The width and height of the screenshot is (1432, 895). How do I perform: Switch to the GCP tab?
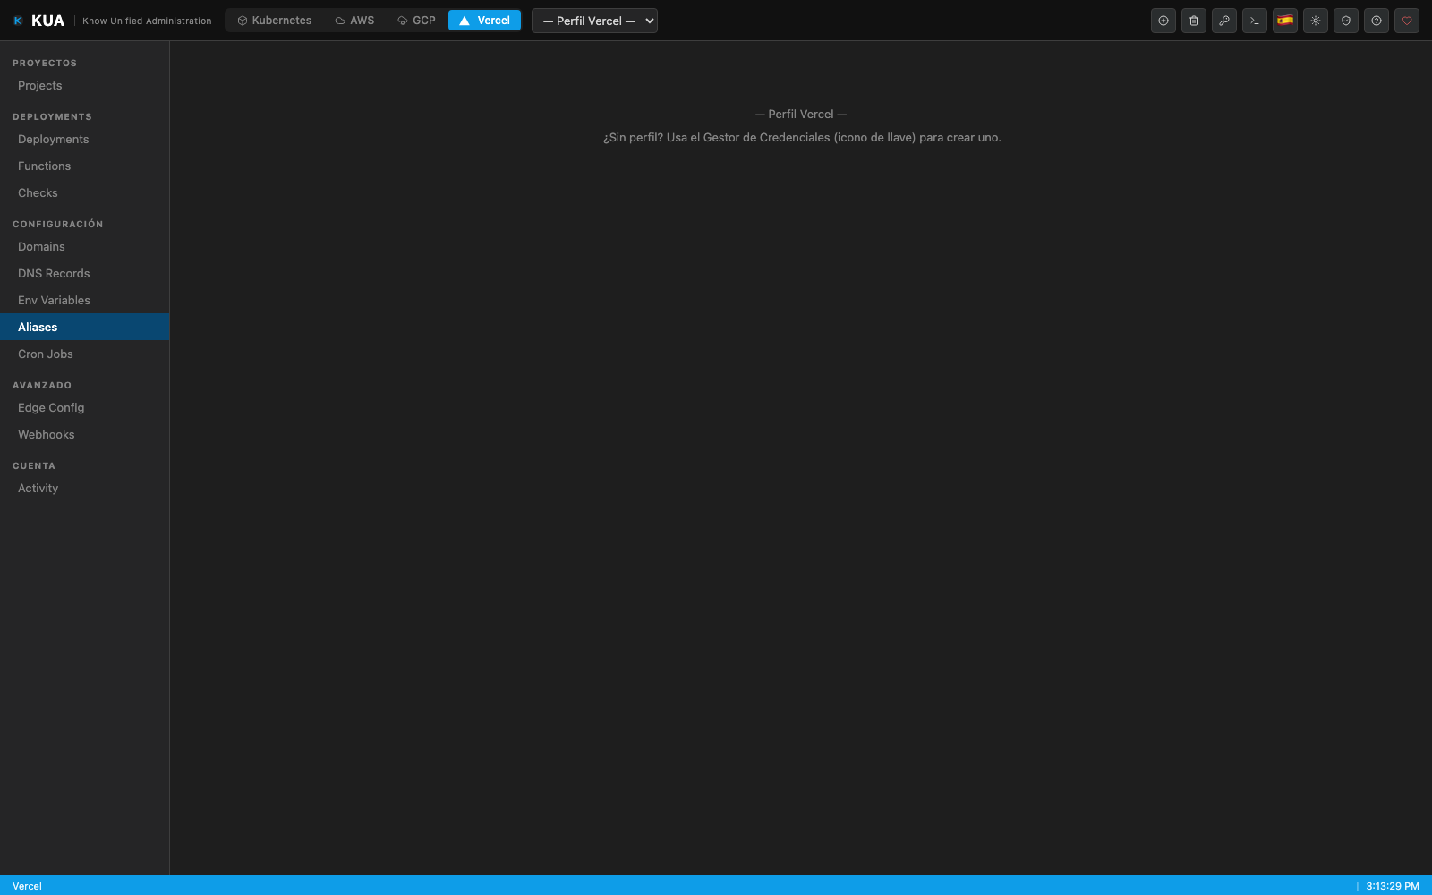pos(416,21)
